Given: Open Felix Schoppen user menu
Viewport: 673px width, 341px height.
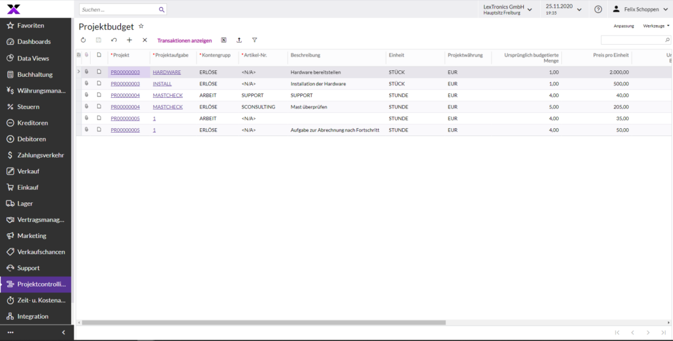Looking at the screenshot, I should click(x=640, y=9).
